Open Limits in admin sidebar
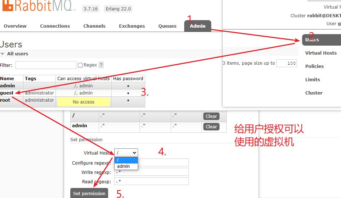The image size is (341, 198). tap(313, 79)
